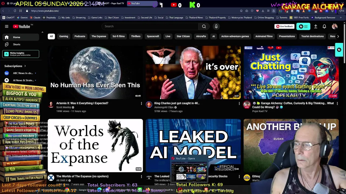
Task: Show more category chips with right arrow
Action: point(338,36)
